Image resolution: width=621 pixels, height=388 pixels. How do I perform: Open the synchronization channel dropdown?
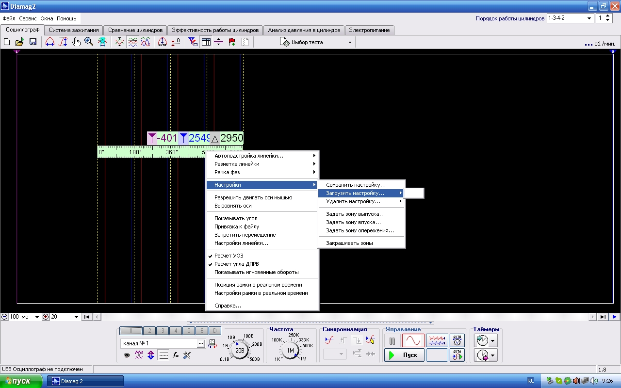335,354
